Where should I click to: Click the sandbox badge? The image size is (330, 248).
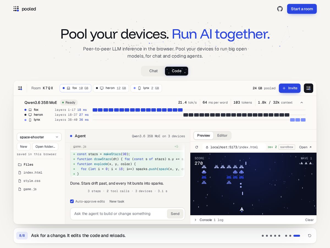tap(287, 147)
